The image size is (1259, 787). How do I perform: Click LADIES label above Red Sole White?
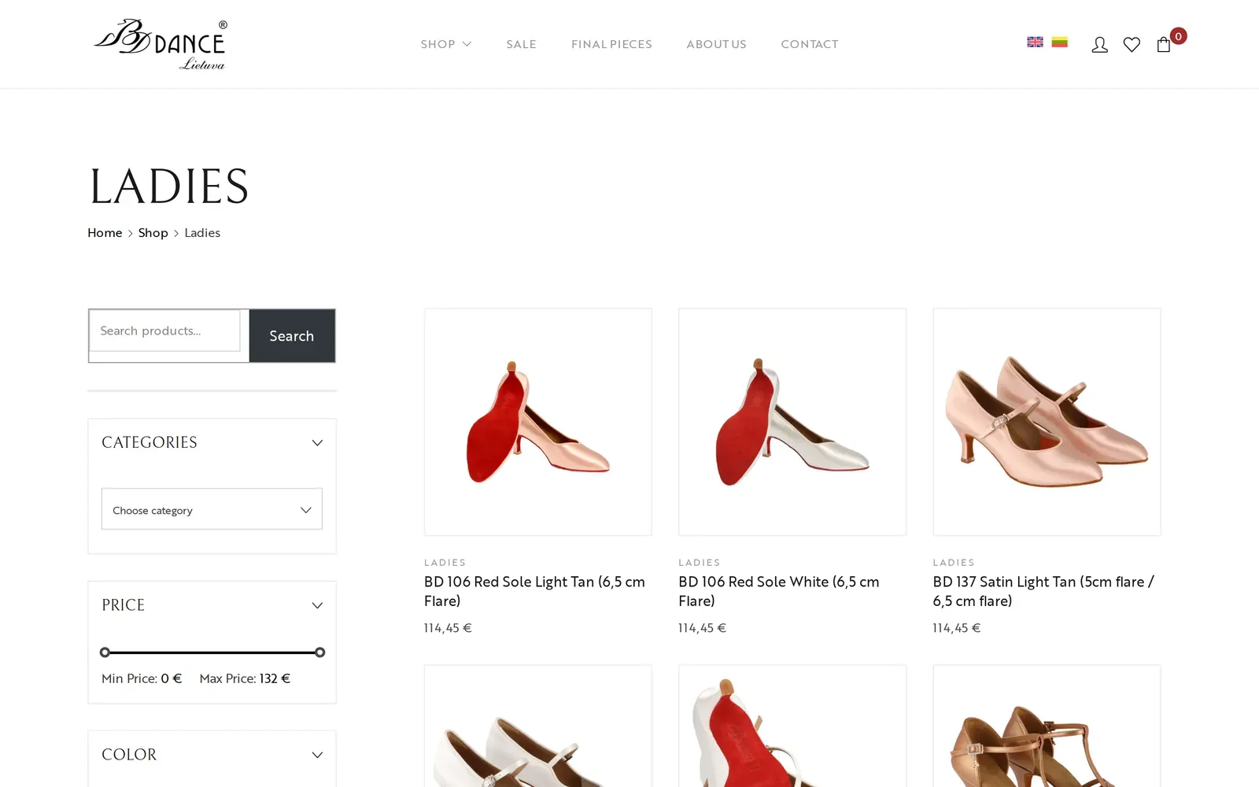(700, 562)
